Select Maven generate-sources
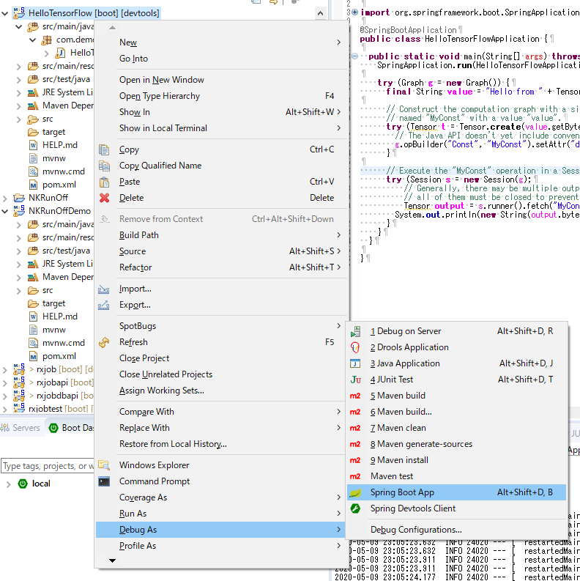The width and height of the screenshot is (580, 581). tap(456, 444)
